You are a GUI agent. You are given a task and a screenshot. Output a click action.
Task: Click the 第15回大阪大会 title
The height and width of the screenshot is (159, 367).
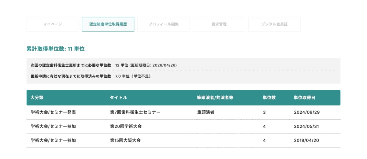[125, 140]
